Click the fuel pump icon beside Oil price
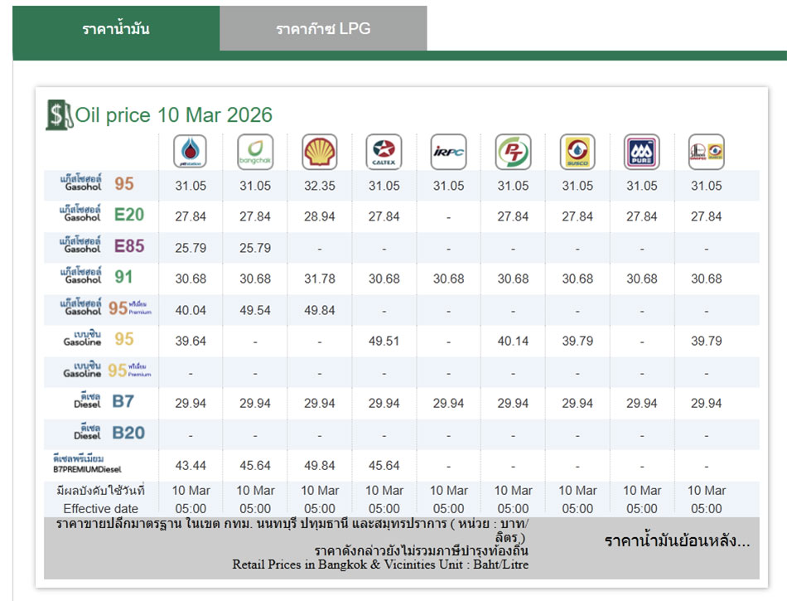Image resolution: width=787 pixels, height=601 pixels. point(57,114)
